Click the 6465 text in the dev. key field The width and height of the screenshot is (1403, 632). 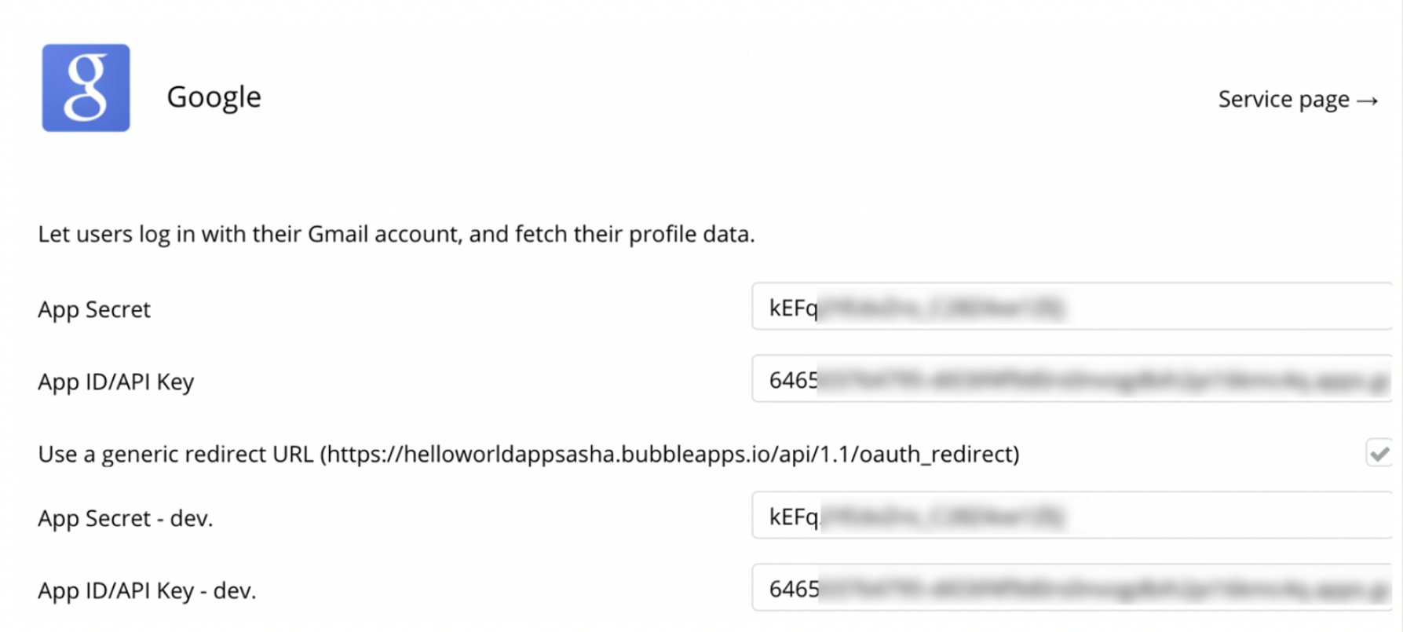(793, 589)
